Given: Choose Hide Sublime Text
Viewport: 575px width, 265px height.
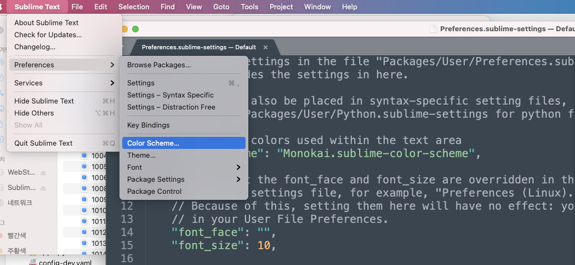Looking at the screenshot, I should pos(64,101).
